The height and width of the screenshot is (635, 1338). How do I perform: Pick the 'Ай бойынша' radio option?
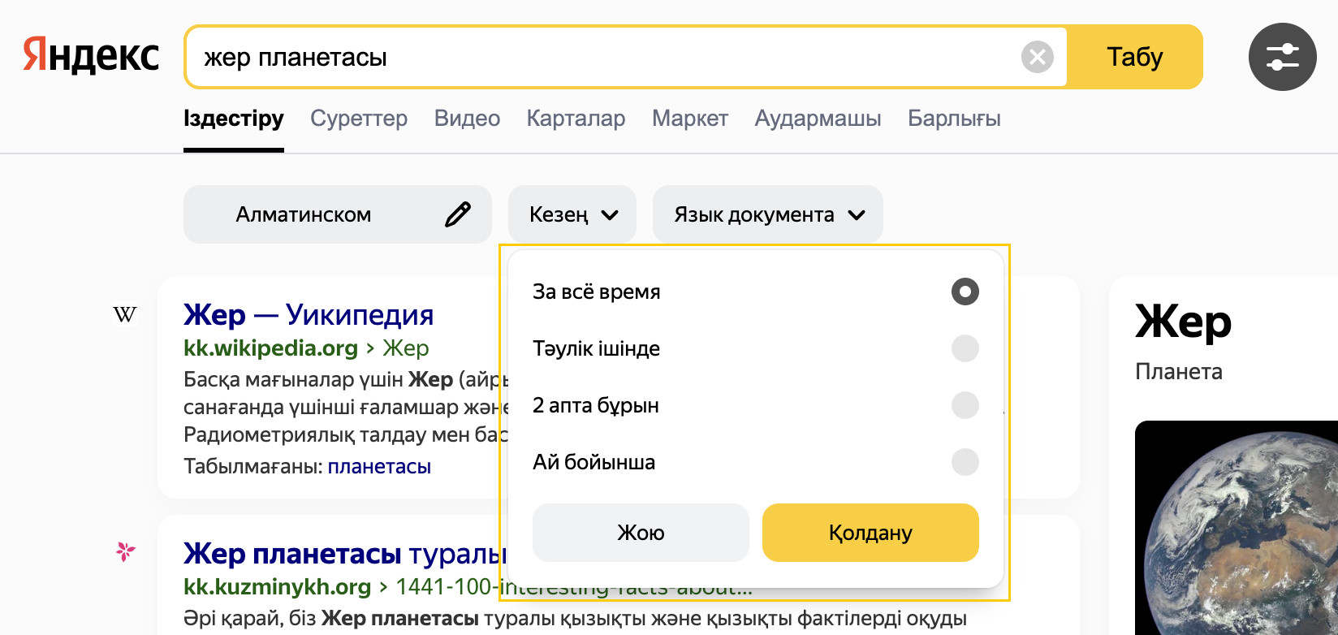(x=965, y=462)
